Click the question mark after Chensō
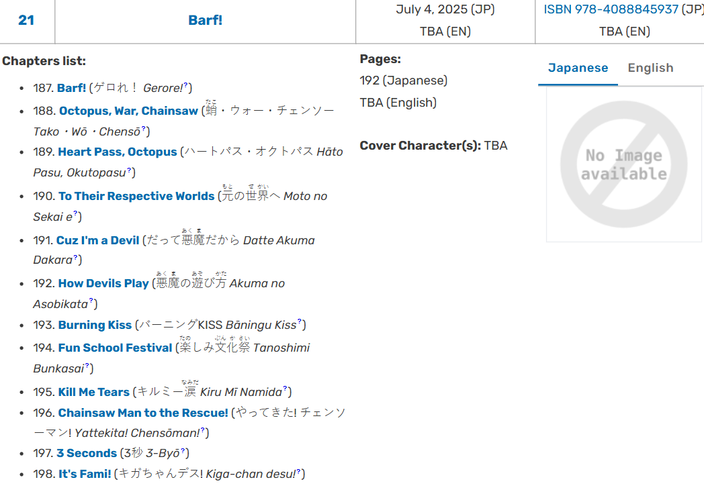This screenshot has height=496, width=704. tap(144, 129)
